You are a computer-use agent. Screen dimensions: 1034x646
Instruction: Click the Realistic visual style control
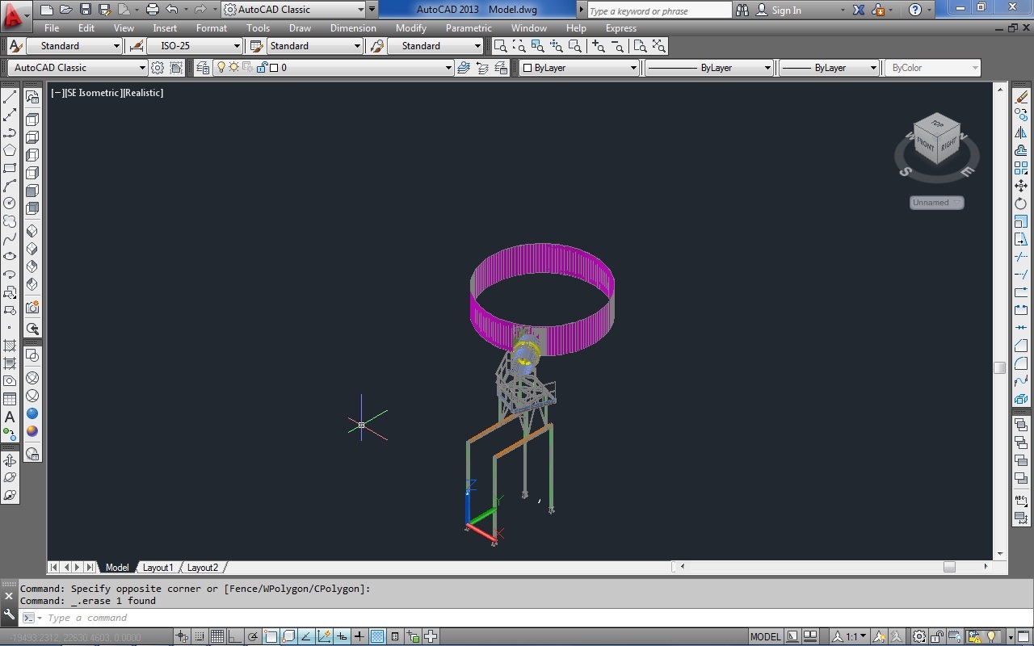click(x=143, y=93)
